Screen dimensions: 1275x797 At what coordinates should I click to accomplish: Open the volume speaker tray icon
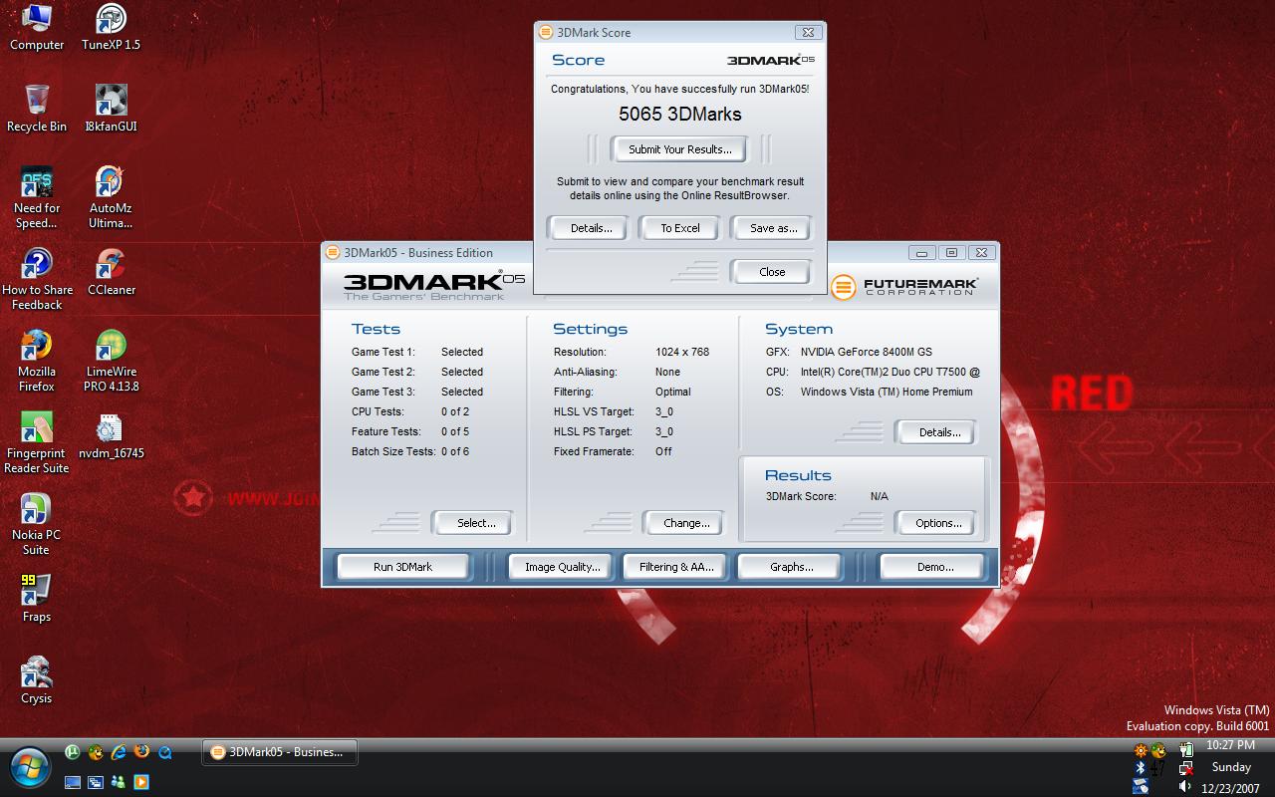1185,787
